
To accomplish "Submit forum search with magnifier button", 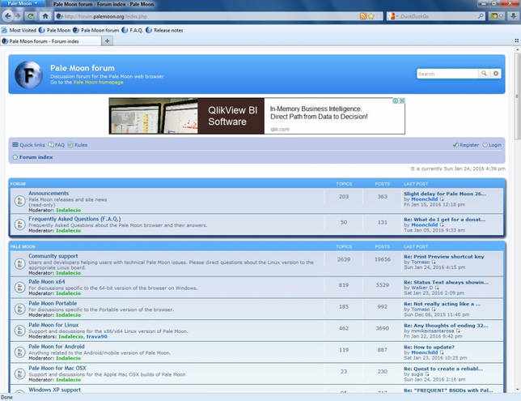I will [484, 74].
